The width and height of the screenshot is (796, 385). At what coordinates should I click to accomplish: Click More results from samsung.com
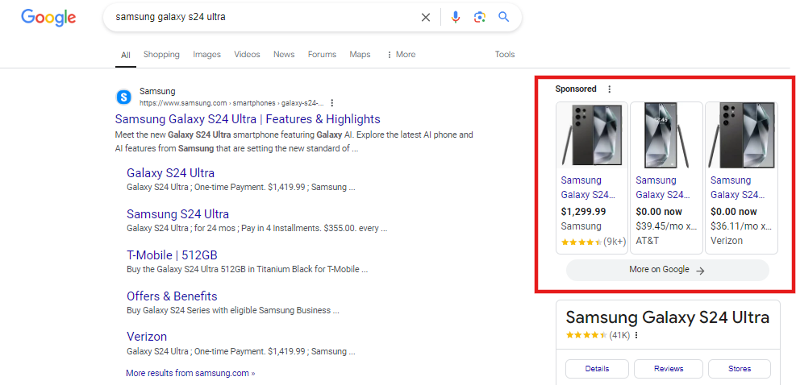click(x=190, y=374)
